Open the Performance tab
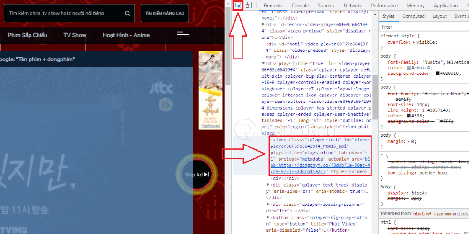 tap(385, 5)
